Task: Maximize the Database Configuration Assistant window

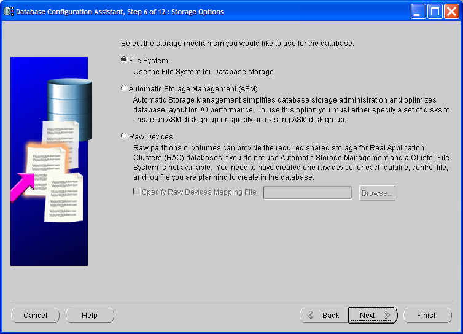Action: 435,12
